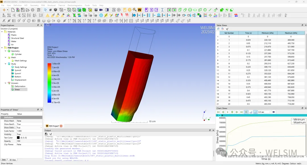Collapse the FEM Project tree node
The height and width of the screenshot is (165, 307).
pyautogui.click(x=2, y=48)
